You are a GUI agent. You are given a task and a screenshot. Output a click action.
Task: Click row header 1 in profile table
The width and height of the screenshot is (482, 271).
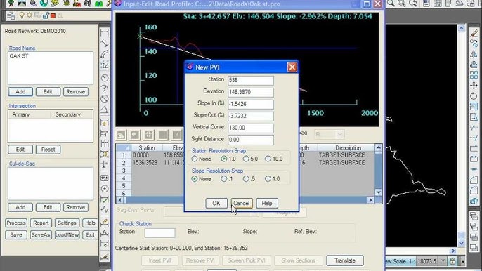pos(124,155)
